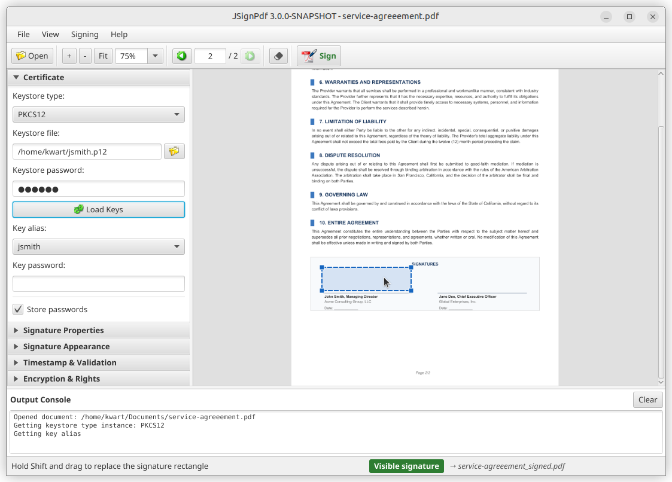Click the Key password input field
Screen dimensions: 672x482
point(99,283)
